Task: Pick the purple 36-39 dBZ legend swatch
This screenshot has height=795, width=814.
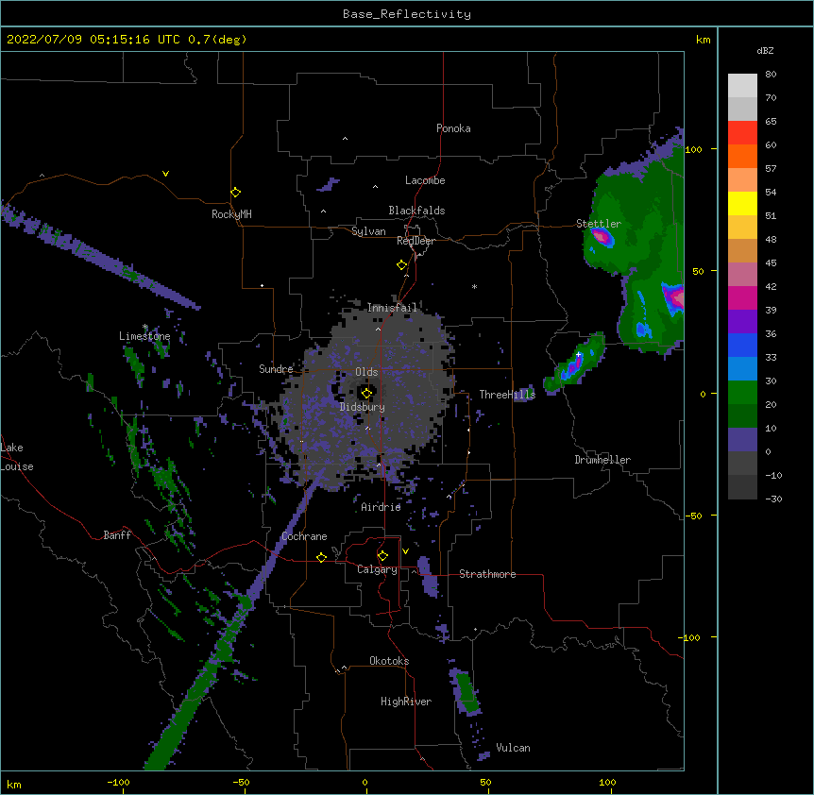Action: coord(742,322)
